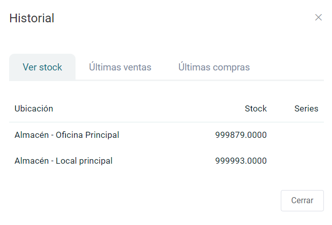Click the stock value 999879.0000
332x225 pixels.
point(241,135)
